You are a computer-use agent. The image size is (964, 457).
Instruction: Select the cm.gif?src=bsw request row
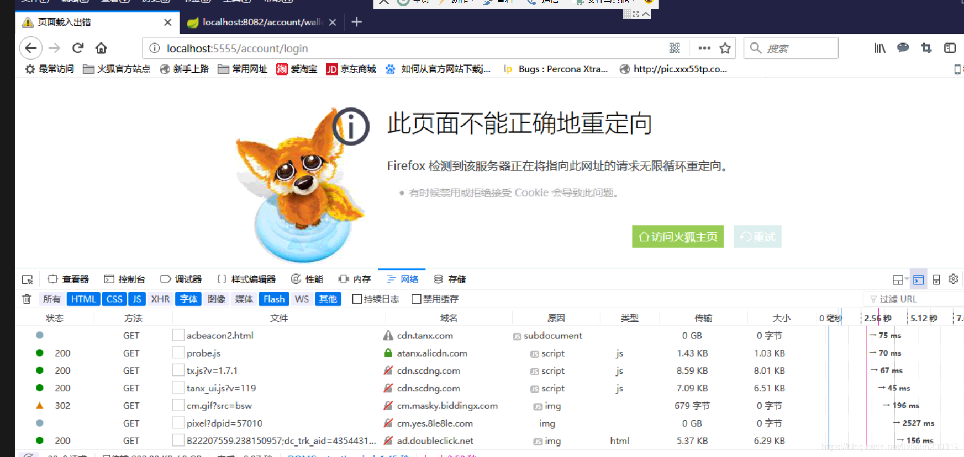coord(489,406)
